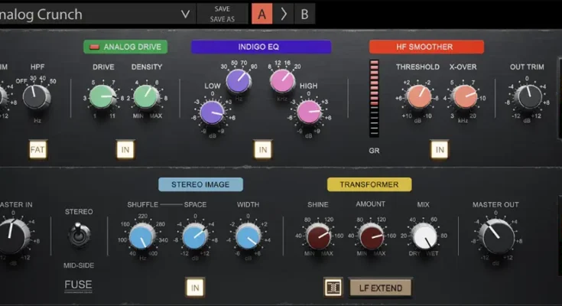Click the FUSE logo

coord(79,287)
